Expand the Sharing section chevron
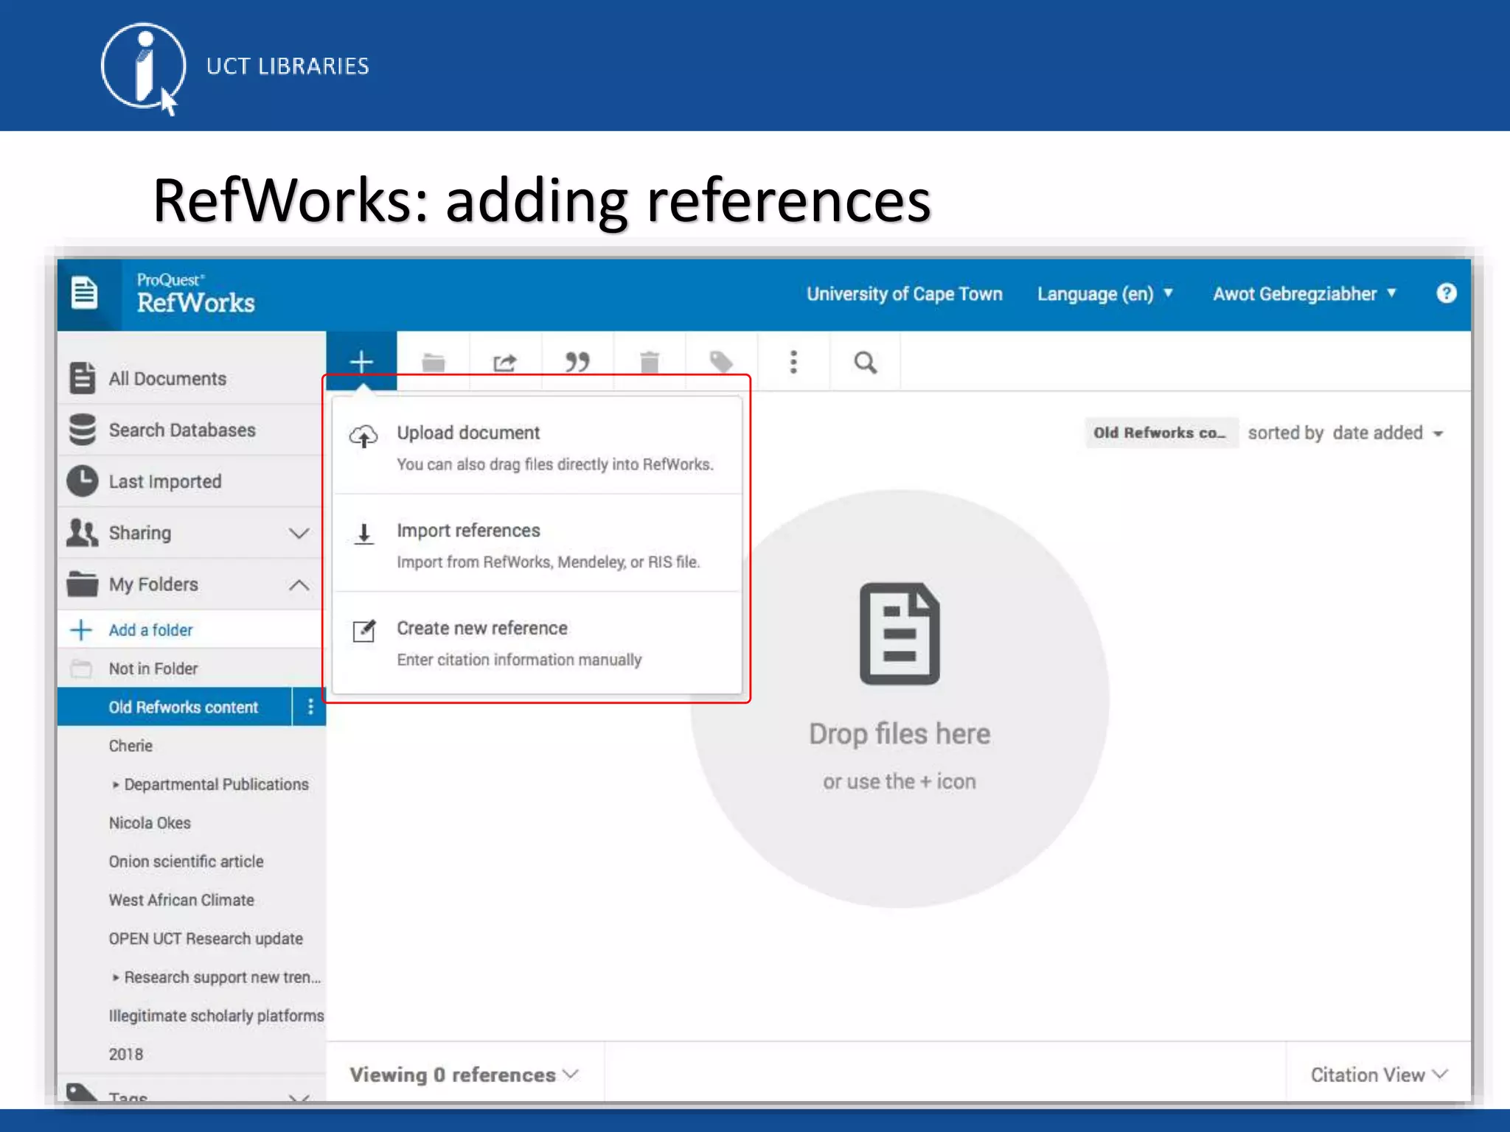 pyautogui.click(x=299, y=533)
